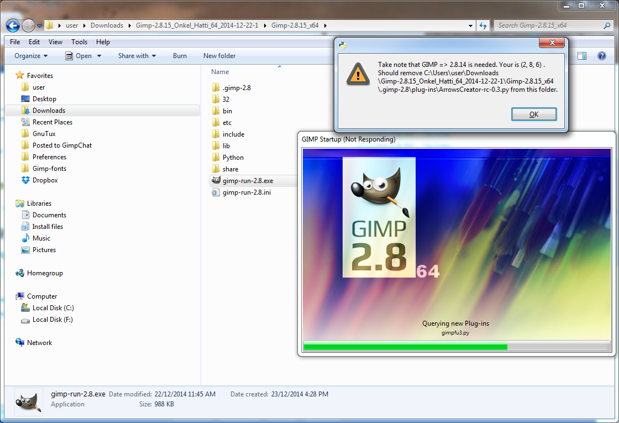Click the Pictures library icon
This screenshot has height=423, width=619.
(25, 250)
